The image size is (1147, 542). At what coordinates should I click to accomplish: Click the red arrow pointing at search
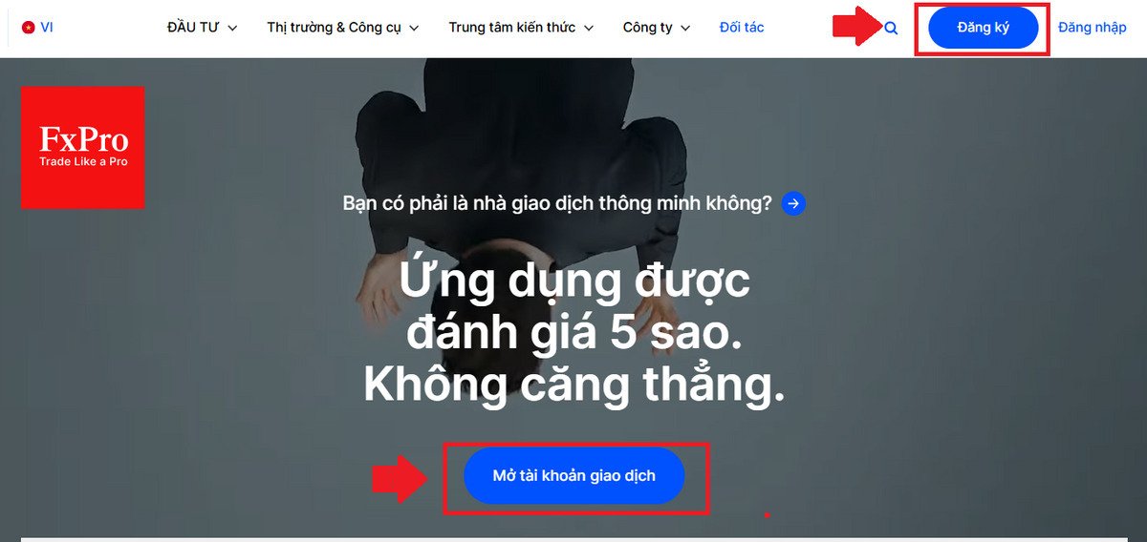855,27
